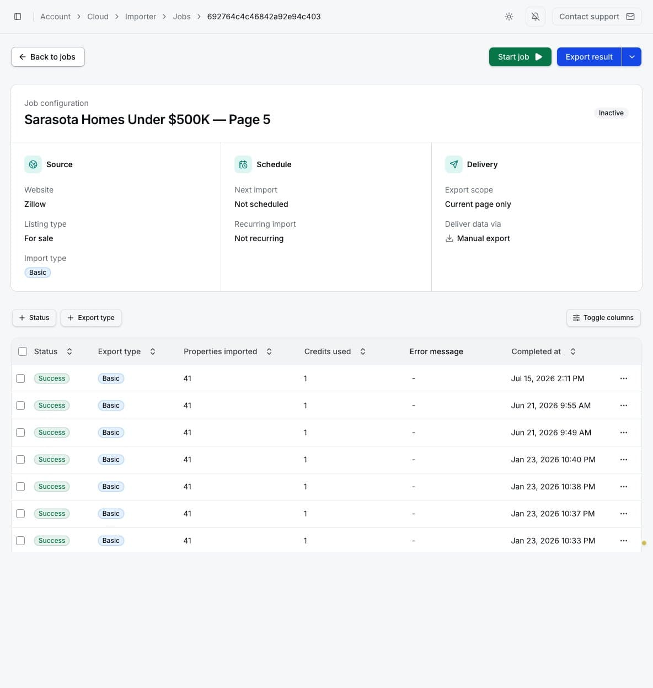
Task: Click the Jun 21, 2026 9:49 AM date
Action: coord(551,433)
